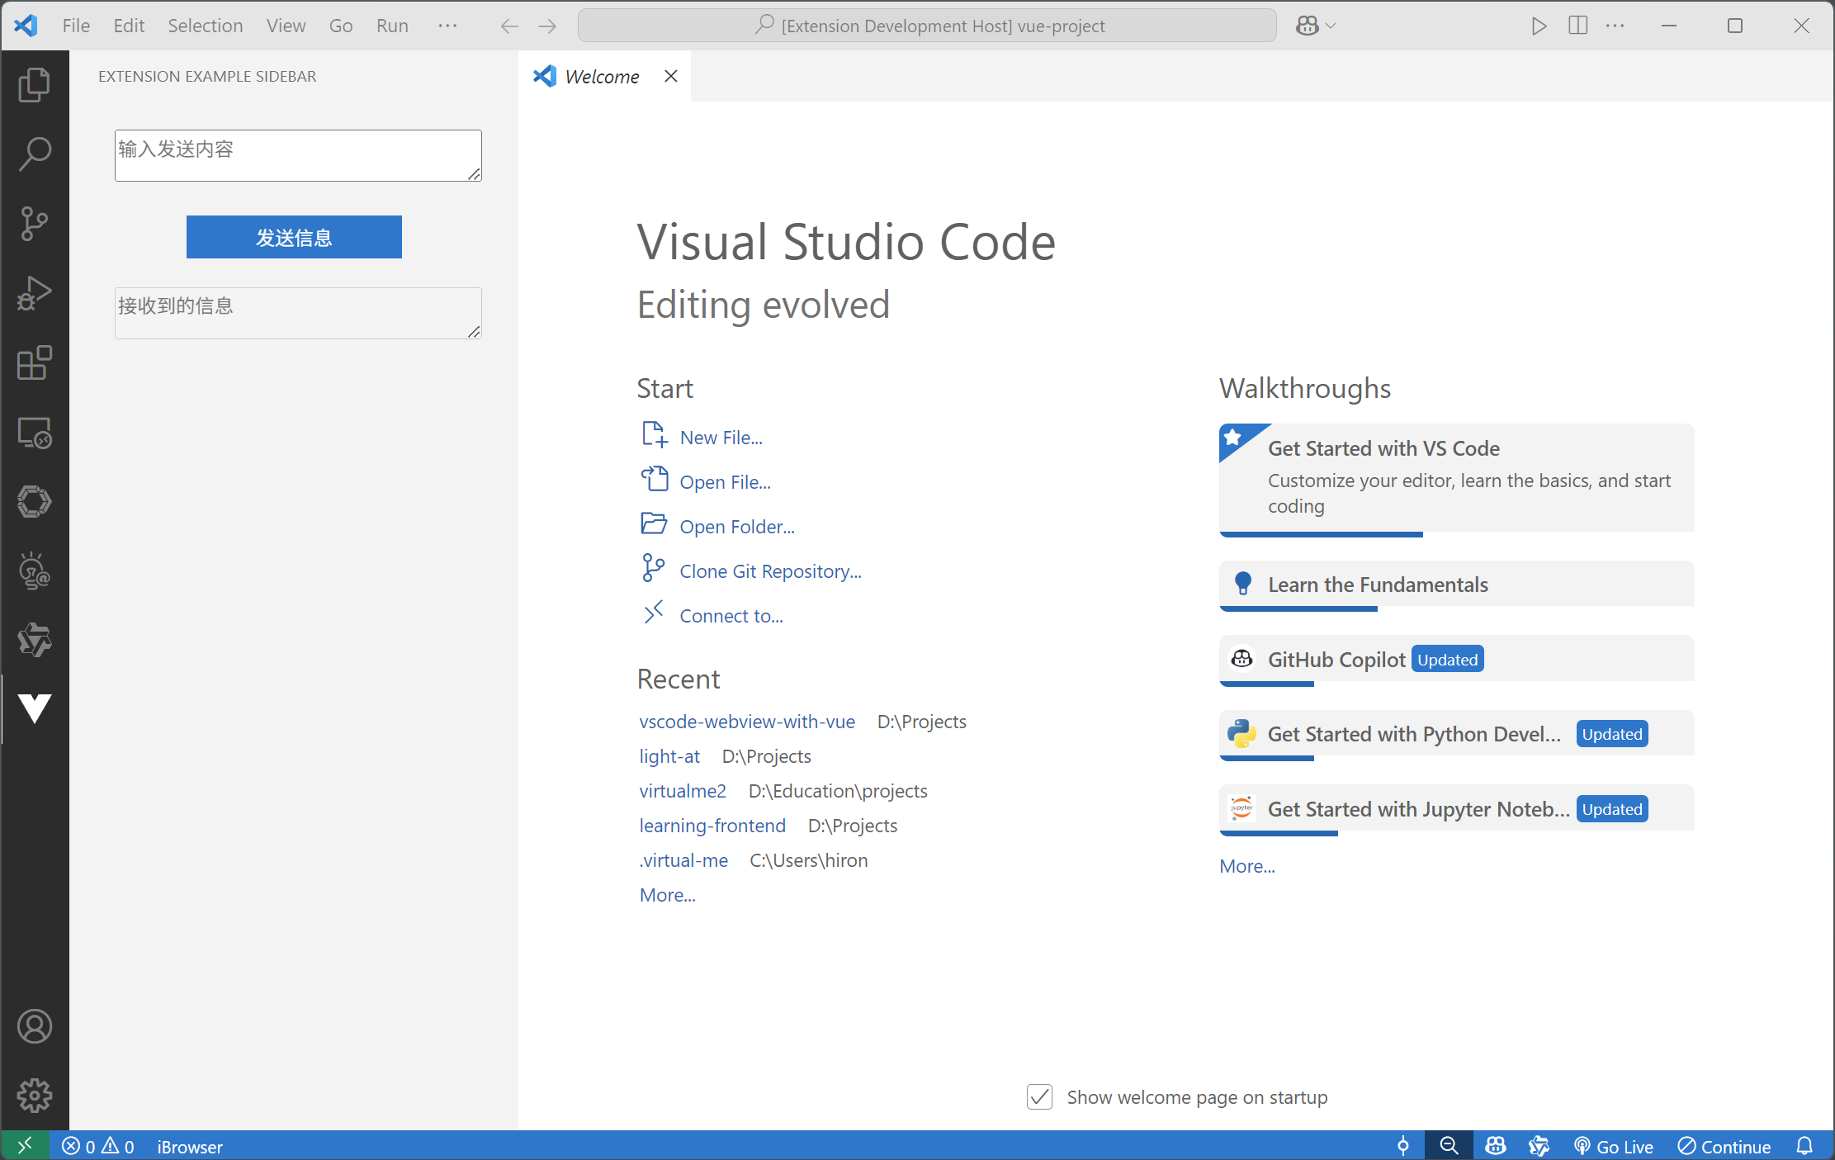Viewport: 1835px width, 1160px height.
Task: Click the Clone Git Repository link
Action: coord(769,571)
